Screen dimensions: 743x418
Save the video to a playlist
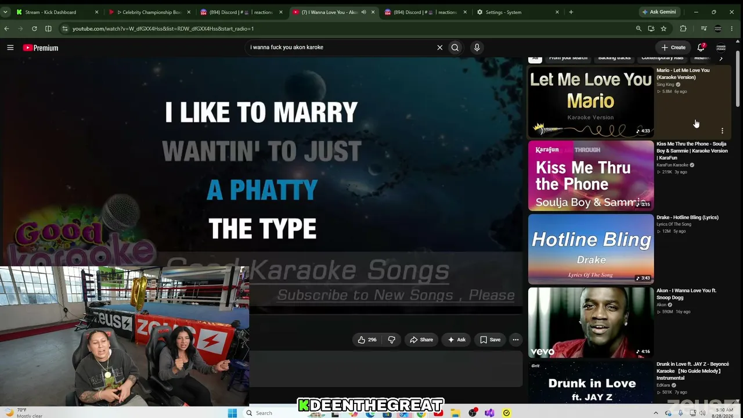coord(490,340)
